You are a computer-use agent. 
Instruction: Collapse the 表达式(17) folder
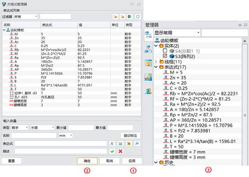(156, 67)
